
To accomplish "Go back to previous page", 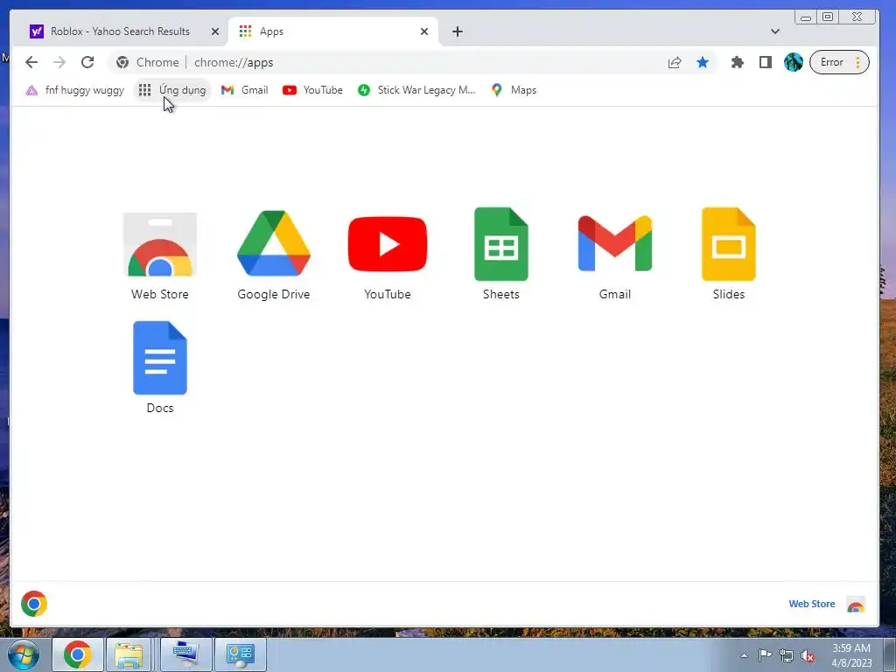I will point(31,62).
